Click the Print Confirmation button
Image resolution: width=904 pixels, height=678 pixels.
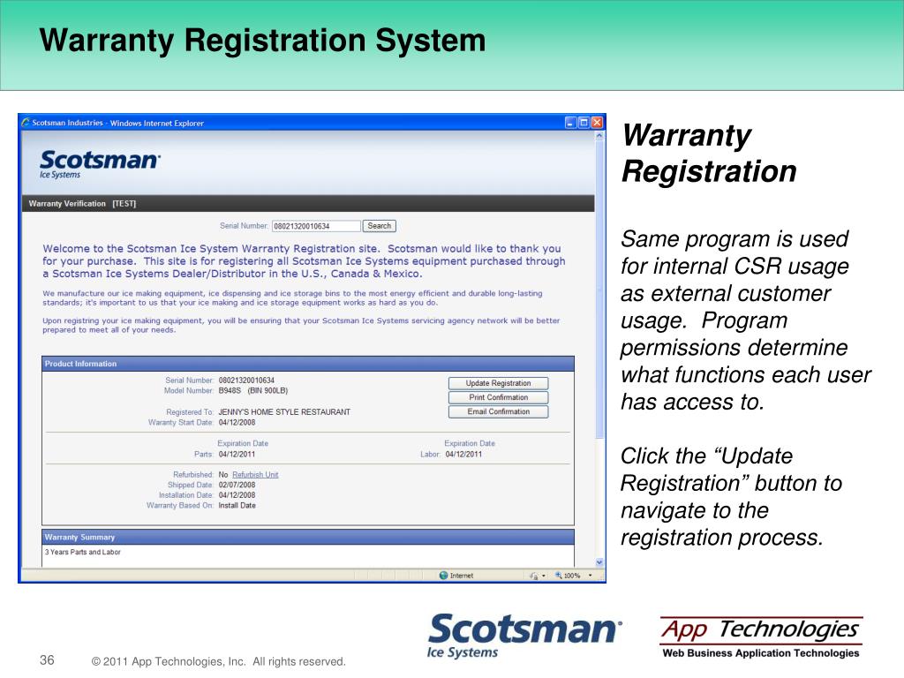click(x=498, y=397)
